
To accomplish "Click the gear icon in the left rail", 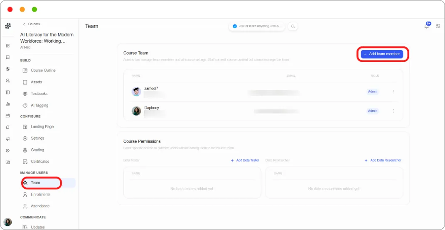I will tap(7, 150).
